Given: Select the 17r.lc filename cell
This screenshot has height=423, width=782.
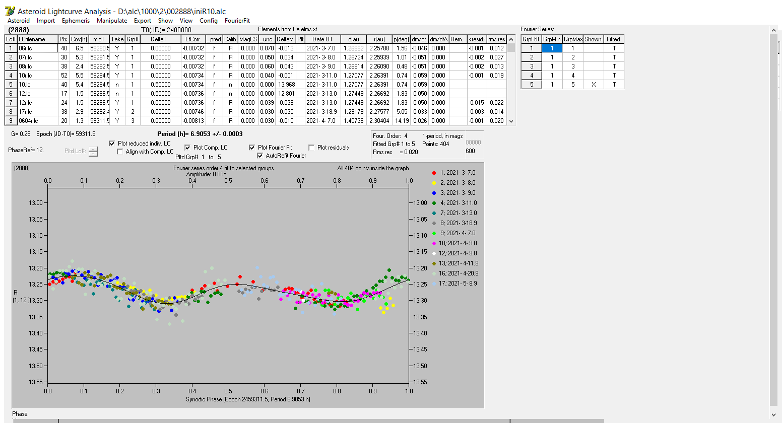Looking at the screenshot, I should 38,112.
